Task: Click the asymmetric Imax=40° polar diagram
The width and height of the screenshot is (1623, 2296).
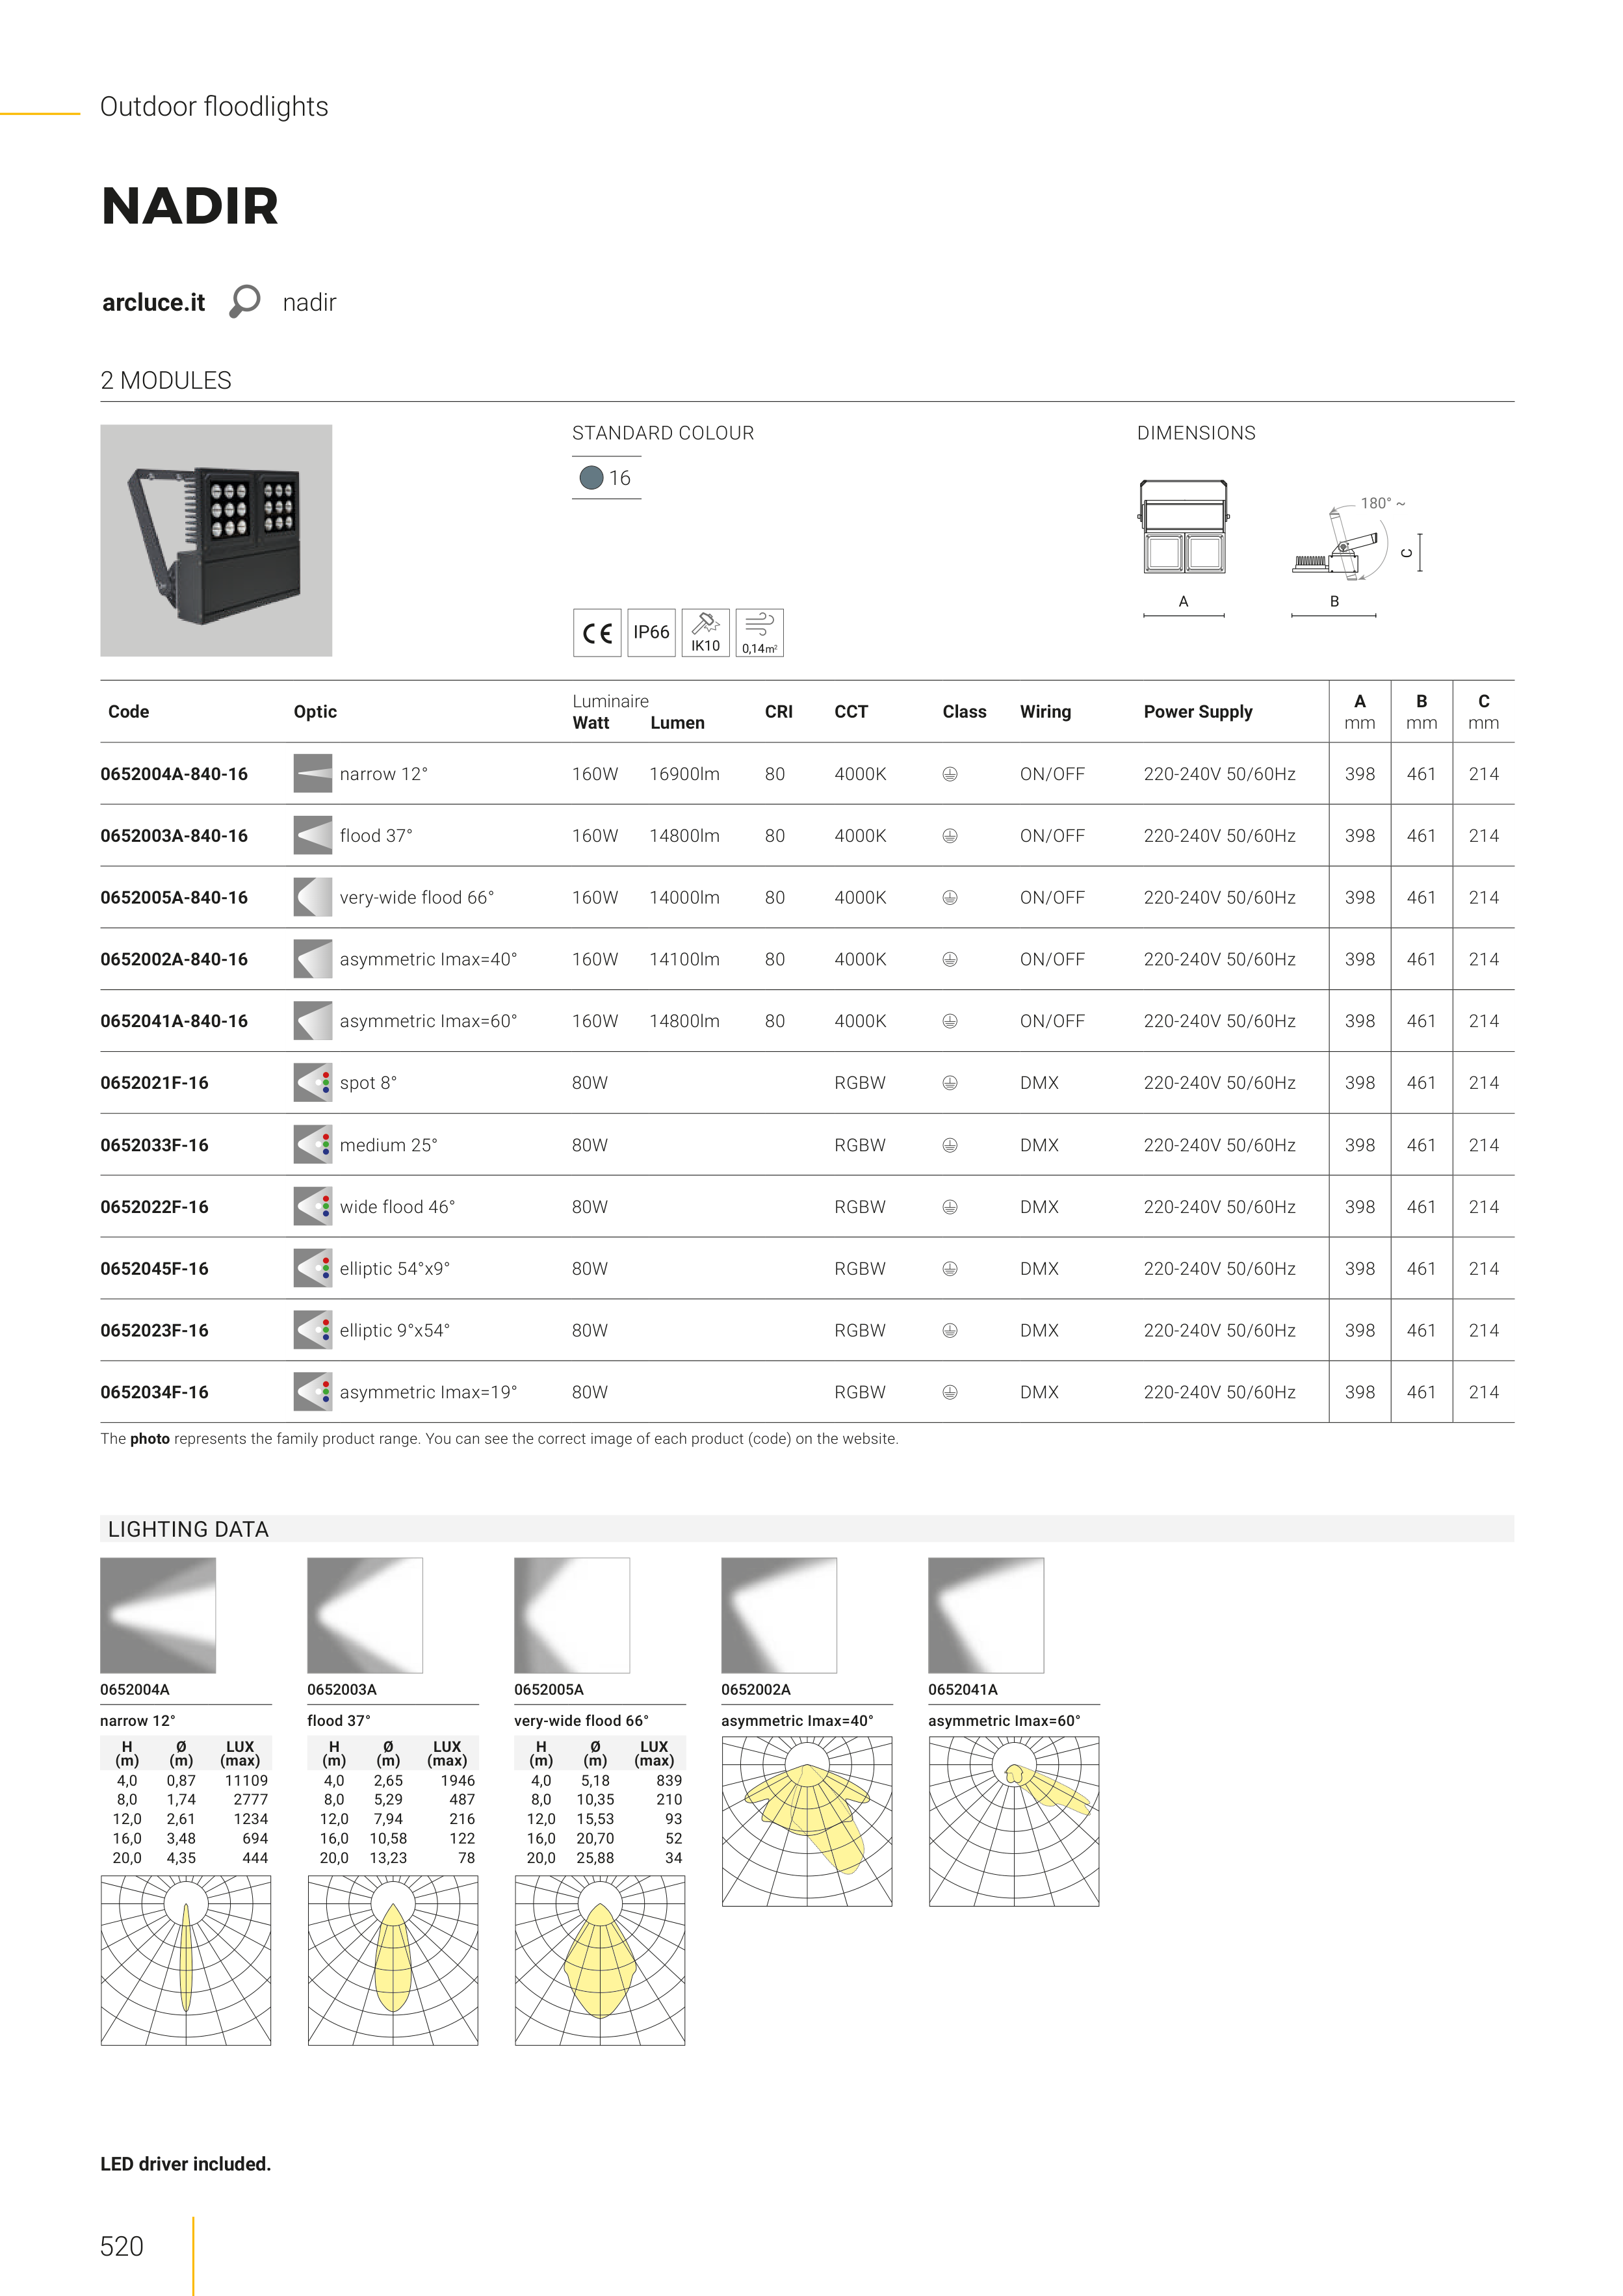Action: 806,1821
